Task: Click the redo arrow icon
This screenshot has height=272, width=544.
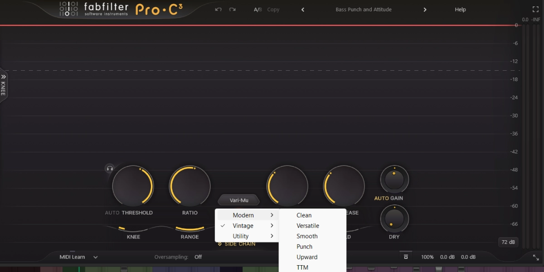Action: (233, 9)
